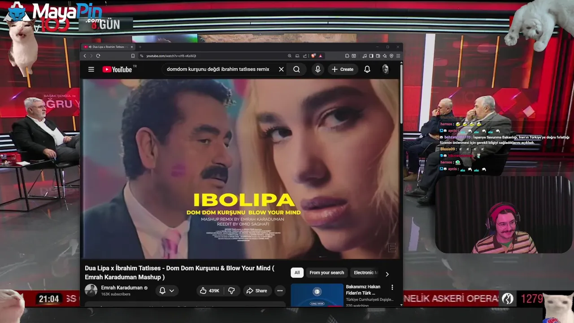Open the browser main hamburger menu
The height and width of the screenshot is (323, 574).
coord(398,56)
